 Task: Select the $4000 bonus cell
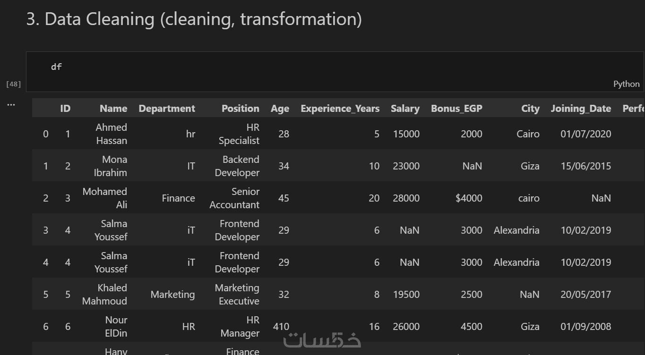(x=469, y=198)
